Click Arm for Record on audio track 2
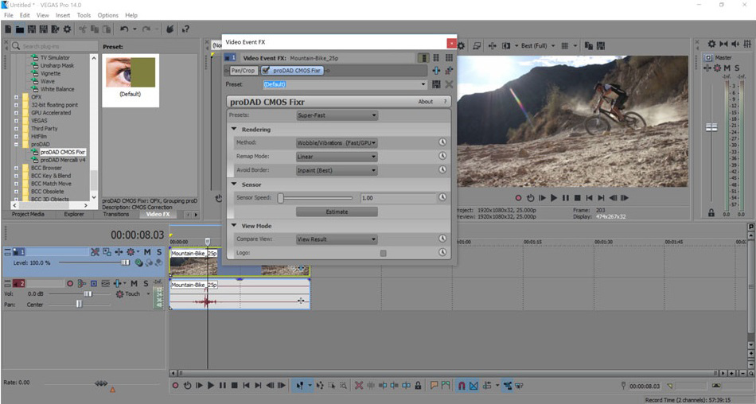This screenshot has height=404, width=756. tap(70, 283)
